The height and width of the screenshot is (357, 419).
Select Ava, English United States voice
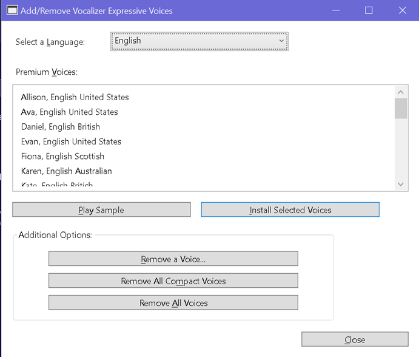pyautogui.click(x=69, y=112)
